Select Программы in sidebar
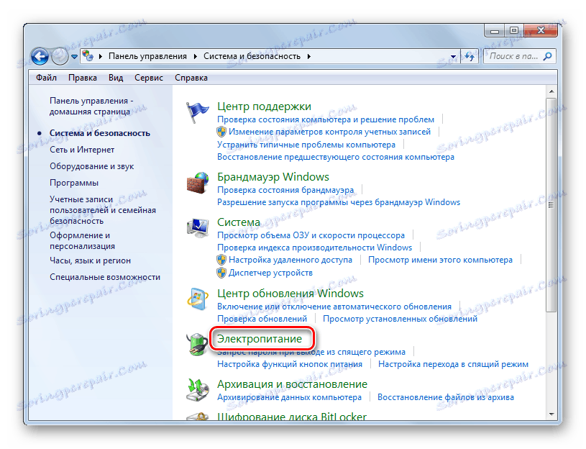 74,183
